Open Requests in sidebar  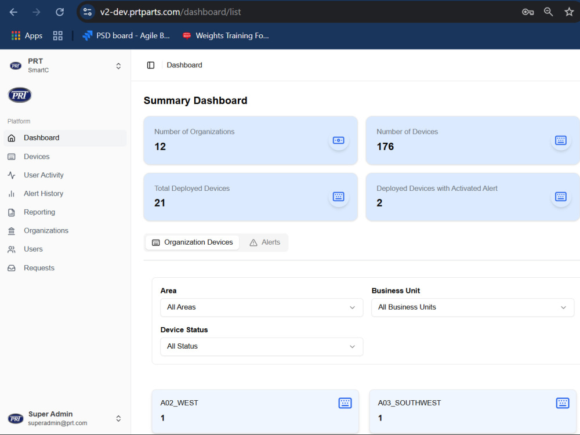click(x=65, y=268)
